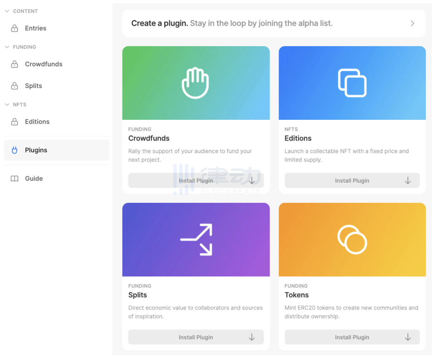434x359 pixels.
Task: Click the plug icon beside Plugins
Action: click(14, 150)
